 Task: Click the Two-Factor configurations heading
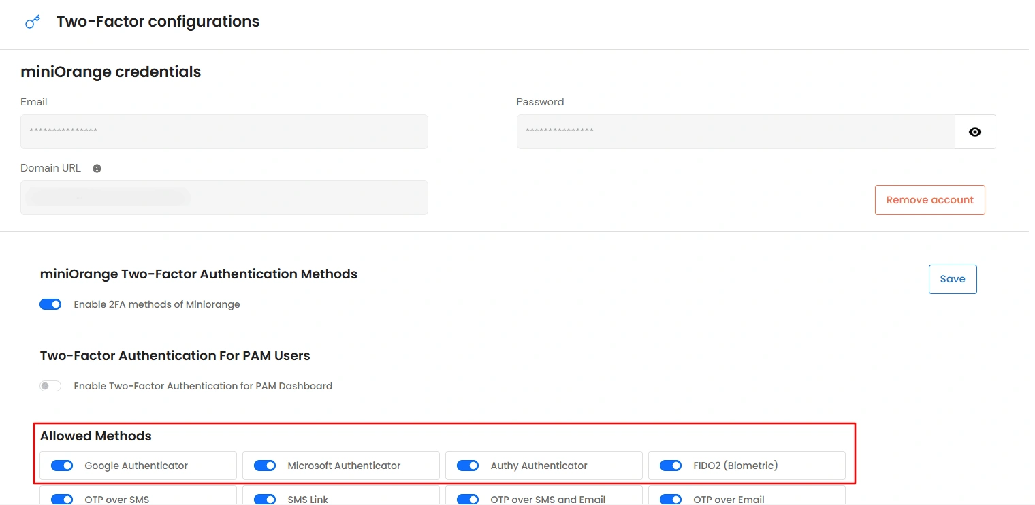158,22
